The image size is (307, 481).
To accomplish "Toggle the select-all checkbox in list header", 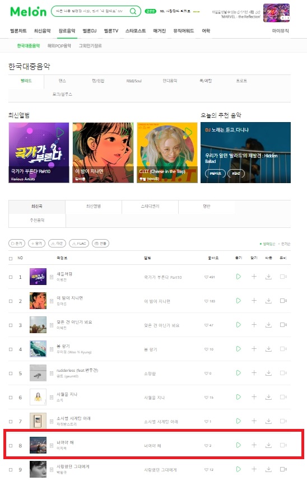I will (x=11, y=258).
